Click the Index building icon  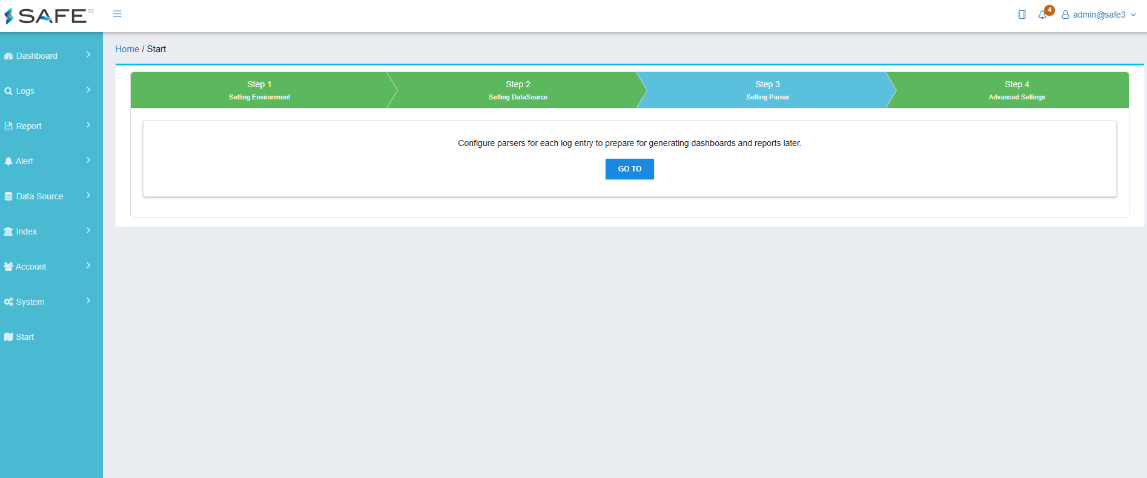coord(8,232)
